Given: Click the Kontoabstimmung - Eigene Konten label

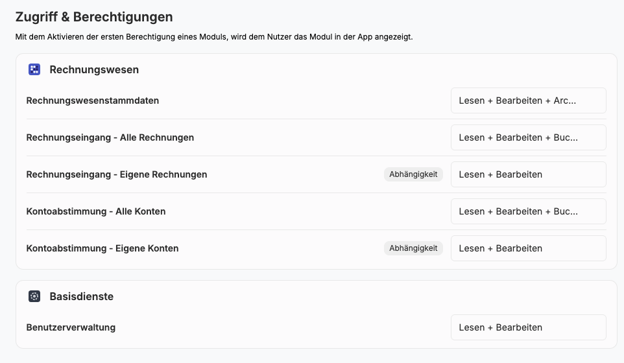Looking at the screenshot, I should [102, 248].
